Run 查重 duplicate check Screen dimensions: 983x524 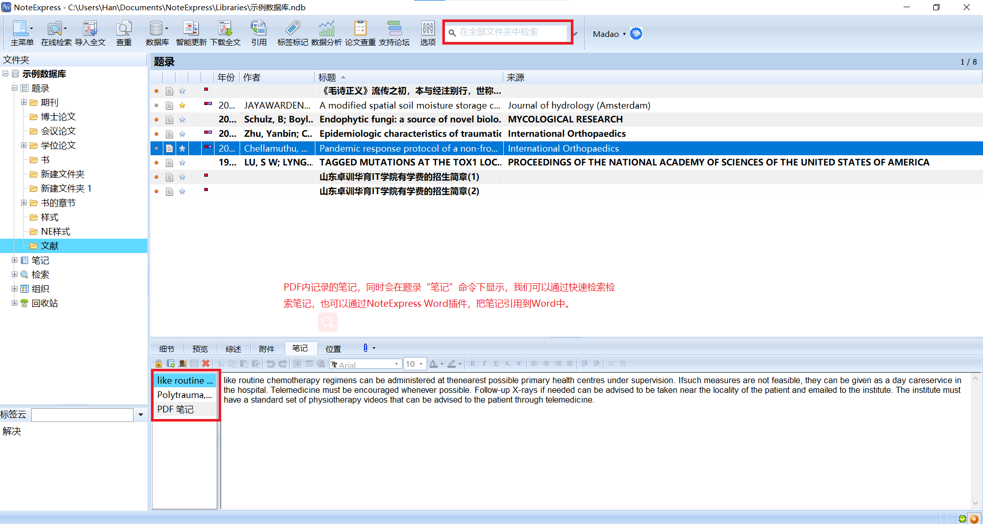pyautogui.click(x=124, y=33)
